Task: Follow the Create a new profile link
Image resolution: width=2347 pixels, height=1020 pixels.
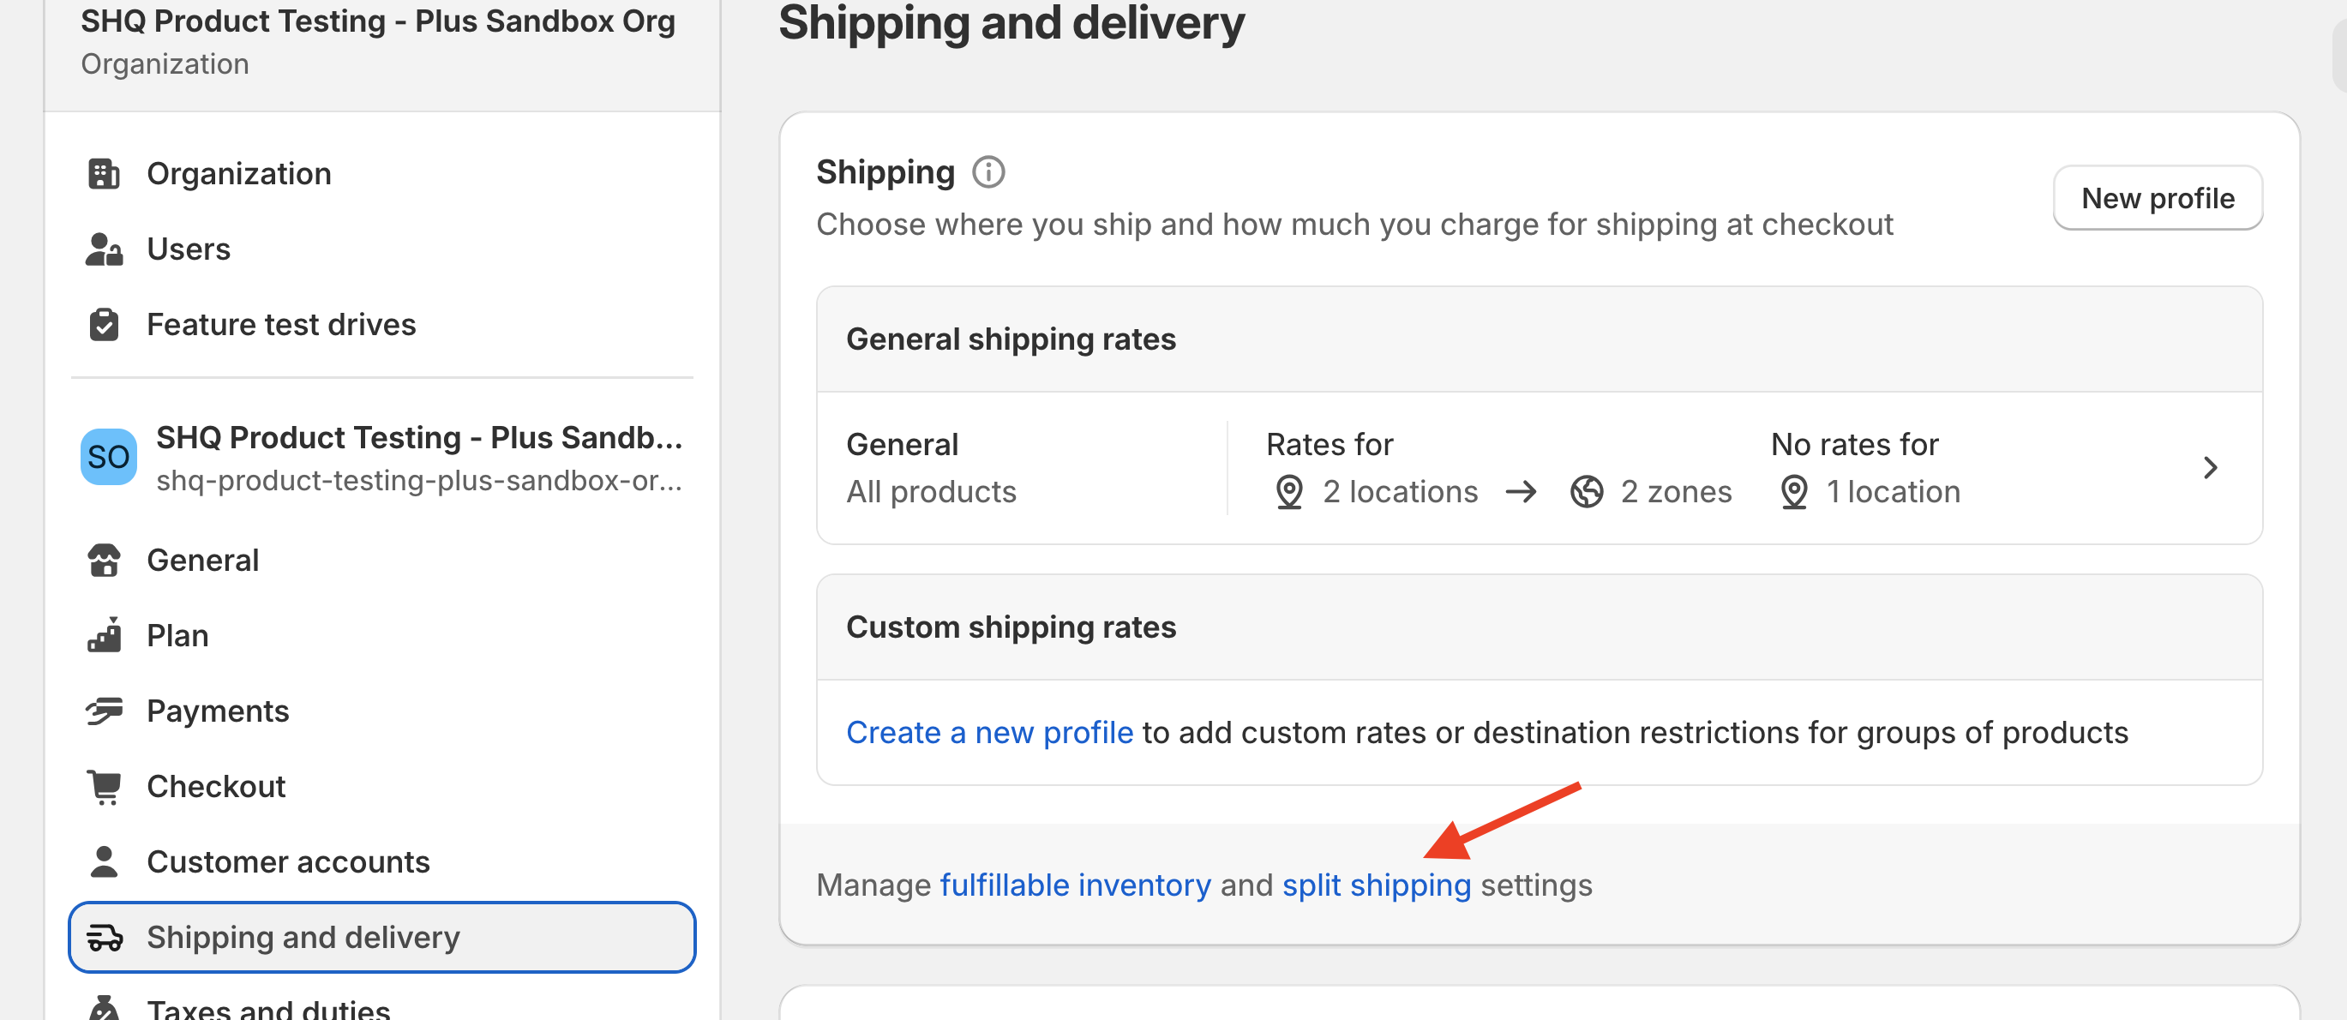Action: click(x=989, y=732)
